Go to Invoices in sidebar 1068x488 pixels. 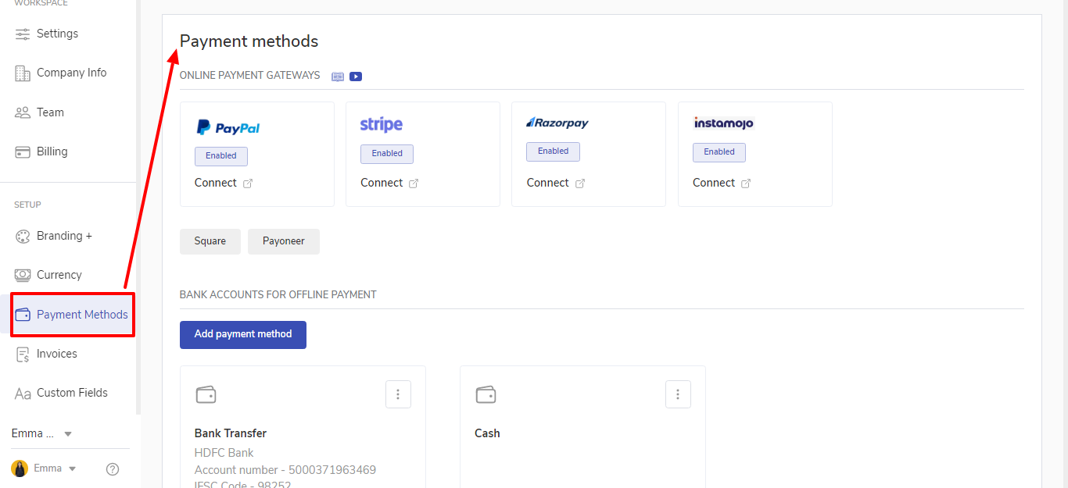click(57, 354)
